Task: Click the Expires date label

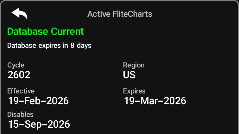Action: [134, 91]
